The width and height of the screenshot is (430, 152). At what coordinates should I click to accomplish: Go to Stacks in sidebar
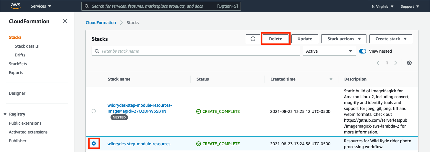click(x=15, y=37)
